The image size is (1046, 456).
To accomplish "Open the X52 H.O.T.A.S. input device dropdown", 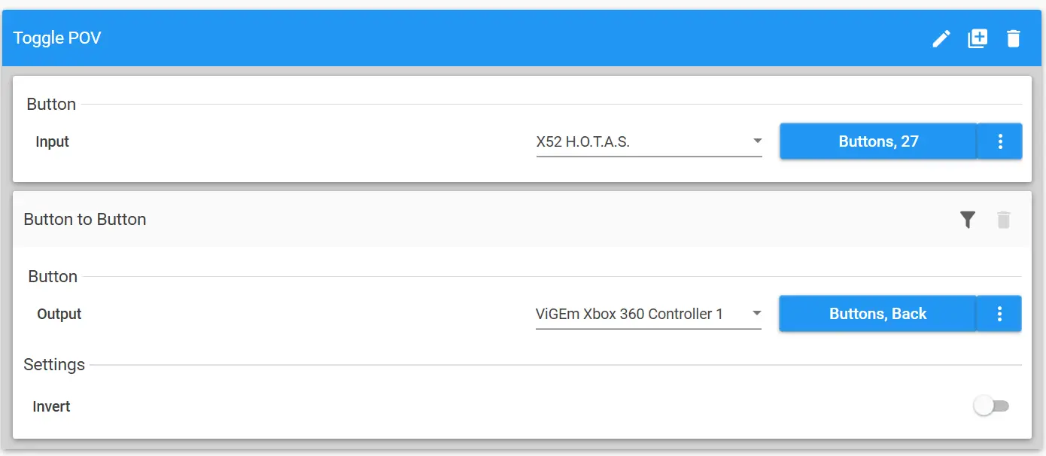I will tap(649, 141).
